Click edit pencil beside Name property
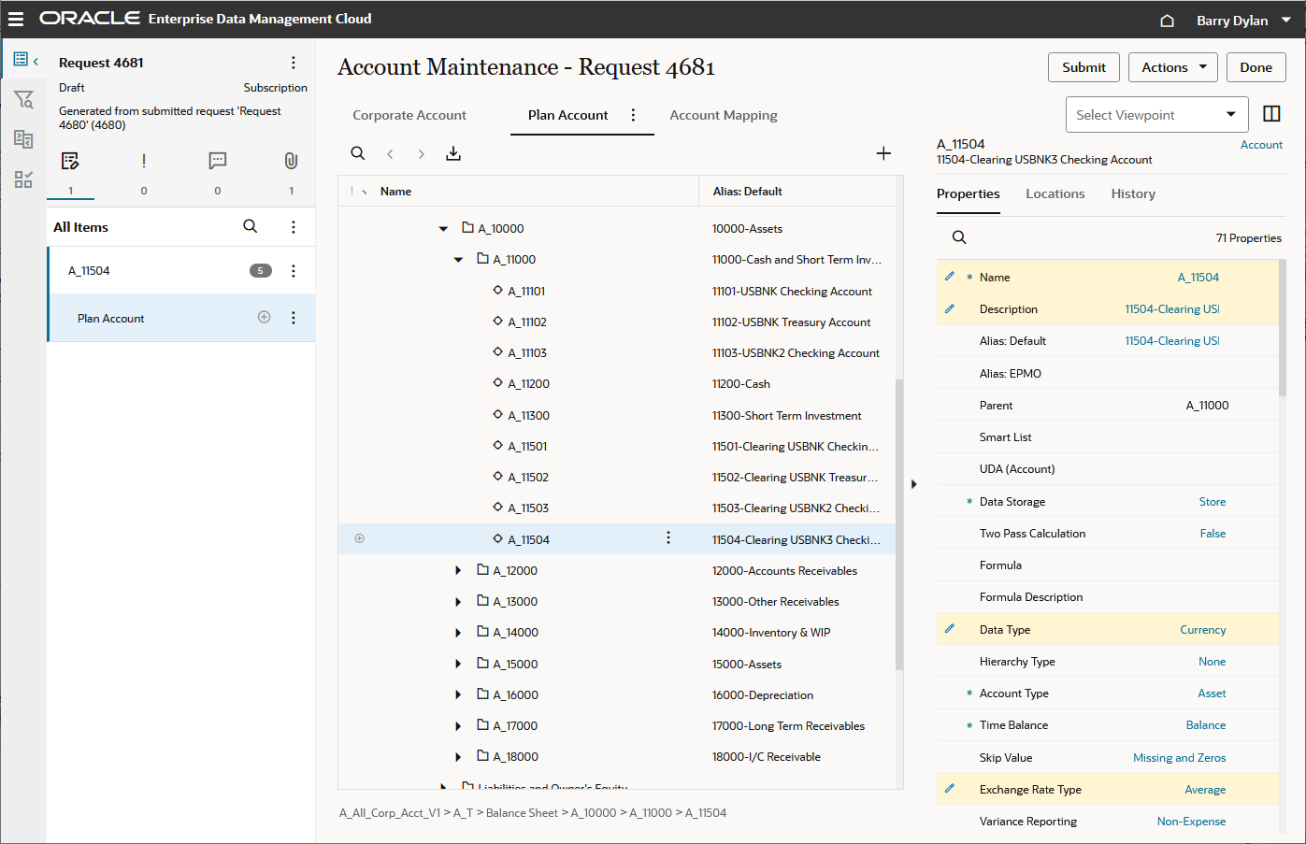This screenshot has height=844, width=1306. click(950, 277)
